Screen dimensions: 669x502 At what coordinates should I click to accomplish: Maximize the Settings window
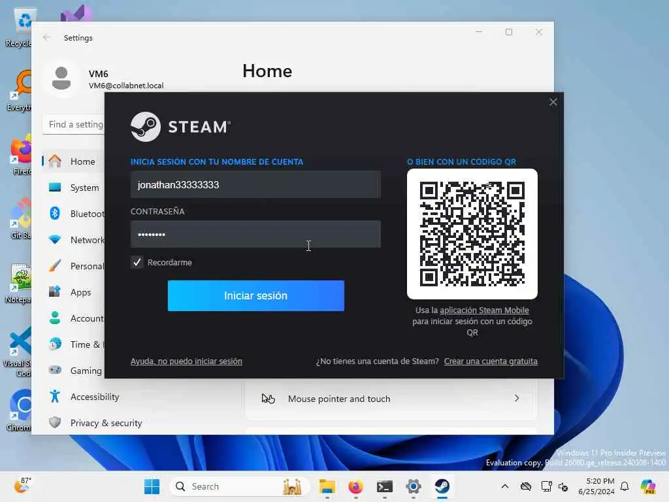coord(508,32)
